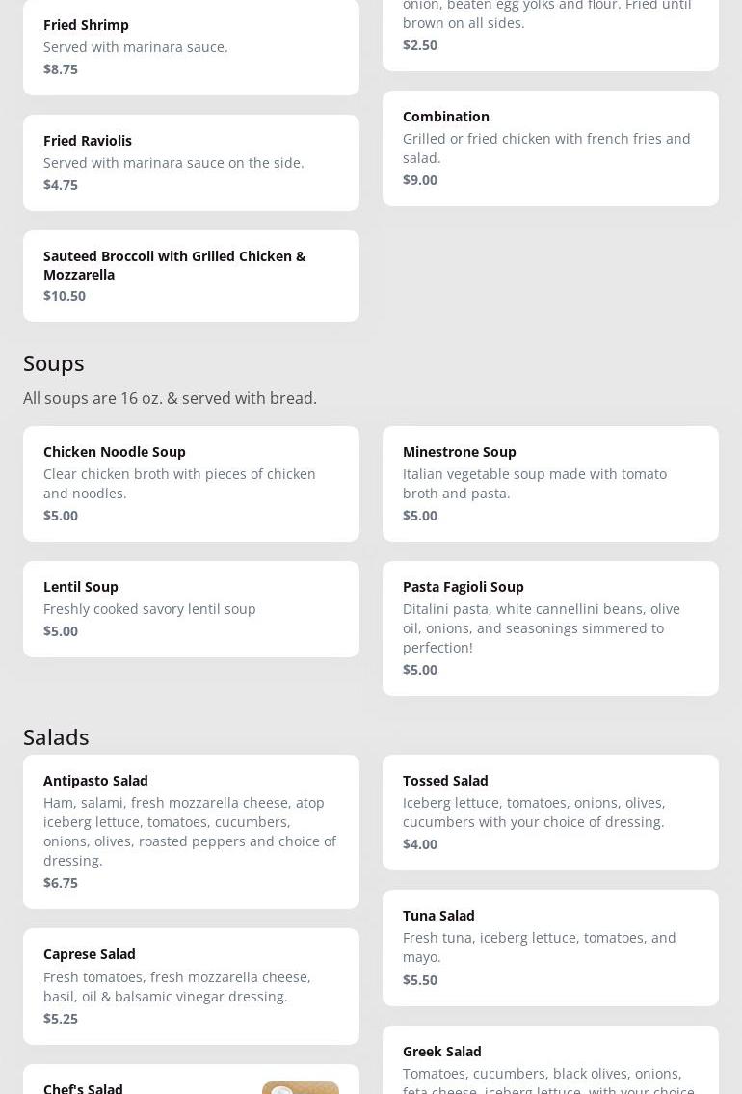Choose Pasta Fagioli Soup
The width and height of the screenshot is (742, 1094).
(x=550, y=627)
